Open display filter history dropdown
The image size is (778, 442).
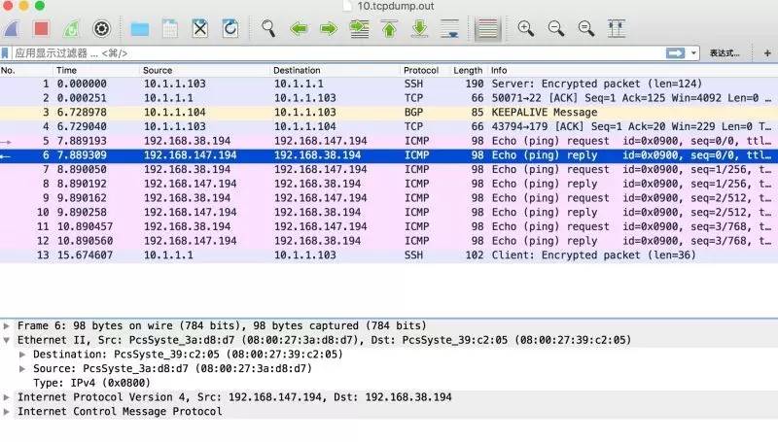693,53
